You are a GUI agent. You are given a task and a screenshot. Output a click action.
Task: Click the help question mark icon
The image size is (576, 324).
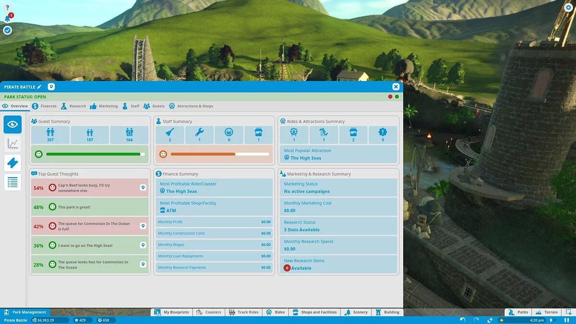pos(7,8)
